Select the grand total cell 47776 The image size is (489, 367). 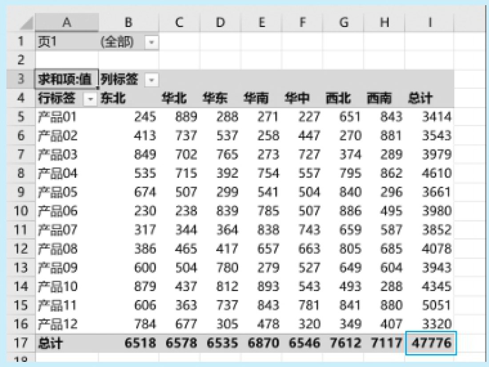[x=431, y=343]
